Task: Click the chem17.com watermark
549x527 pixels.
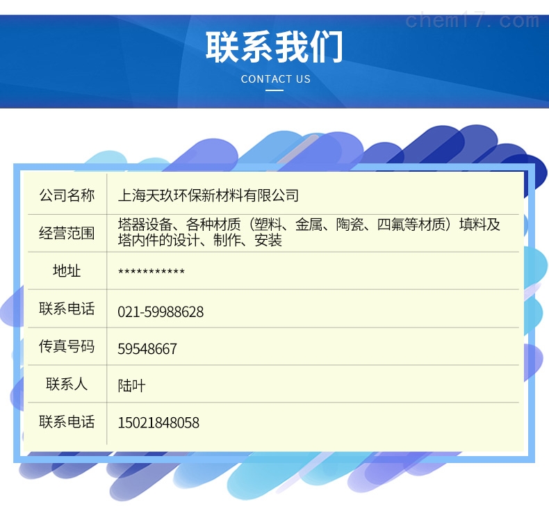Action: click(471, 20)
